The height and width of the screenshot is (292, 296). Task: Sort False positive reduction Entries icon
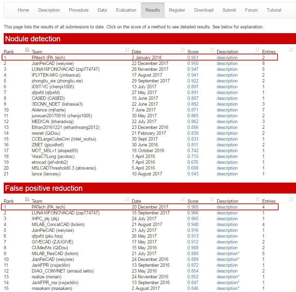tap(291, 199)
